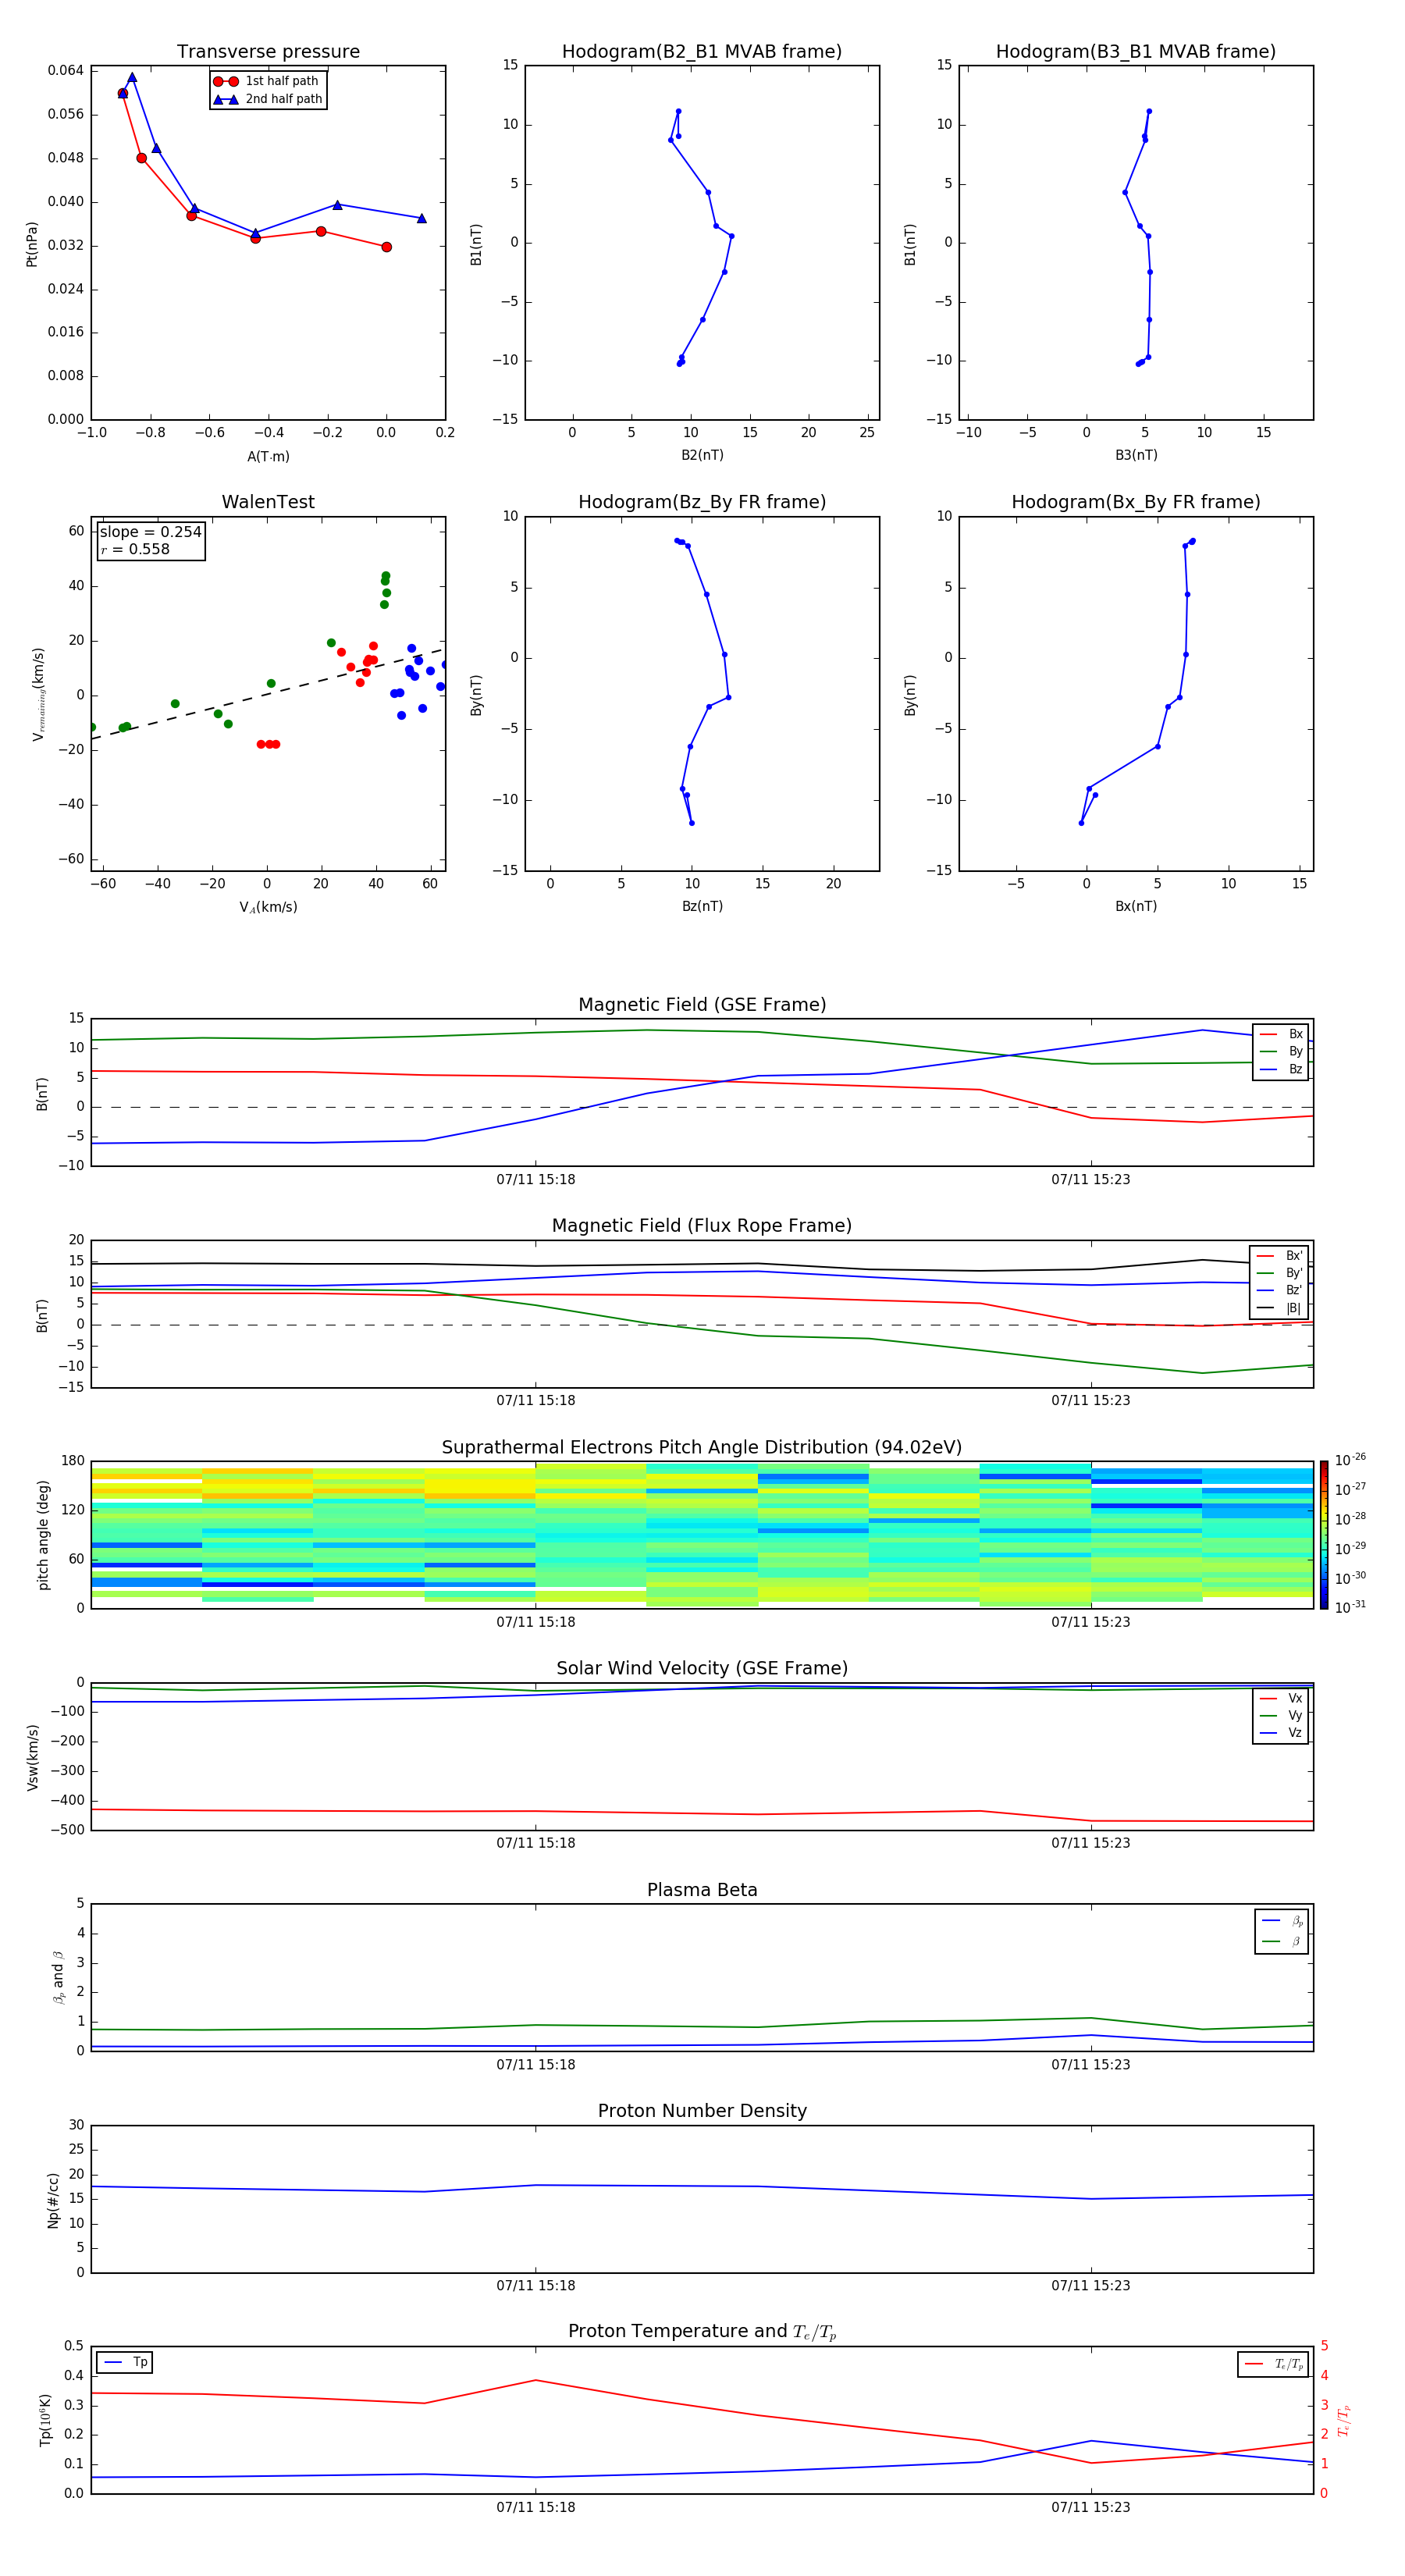Click the 'Vz' legend entry
Image resolution: width=1405 pixels, height=2576 pixels.
point(1281,1732)
